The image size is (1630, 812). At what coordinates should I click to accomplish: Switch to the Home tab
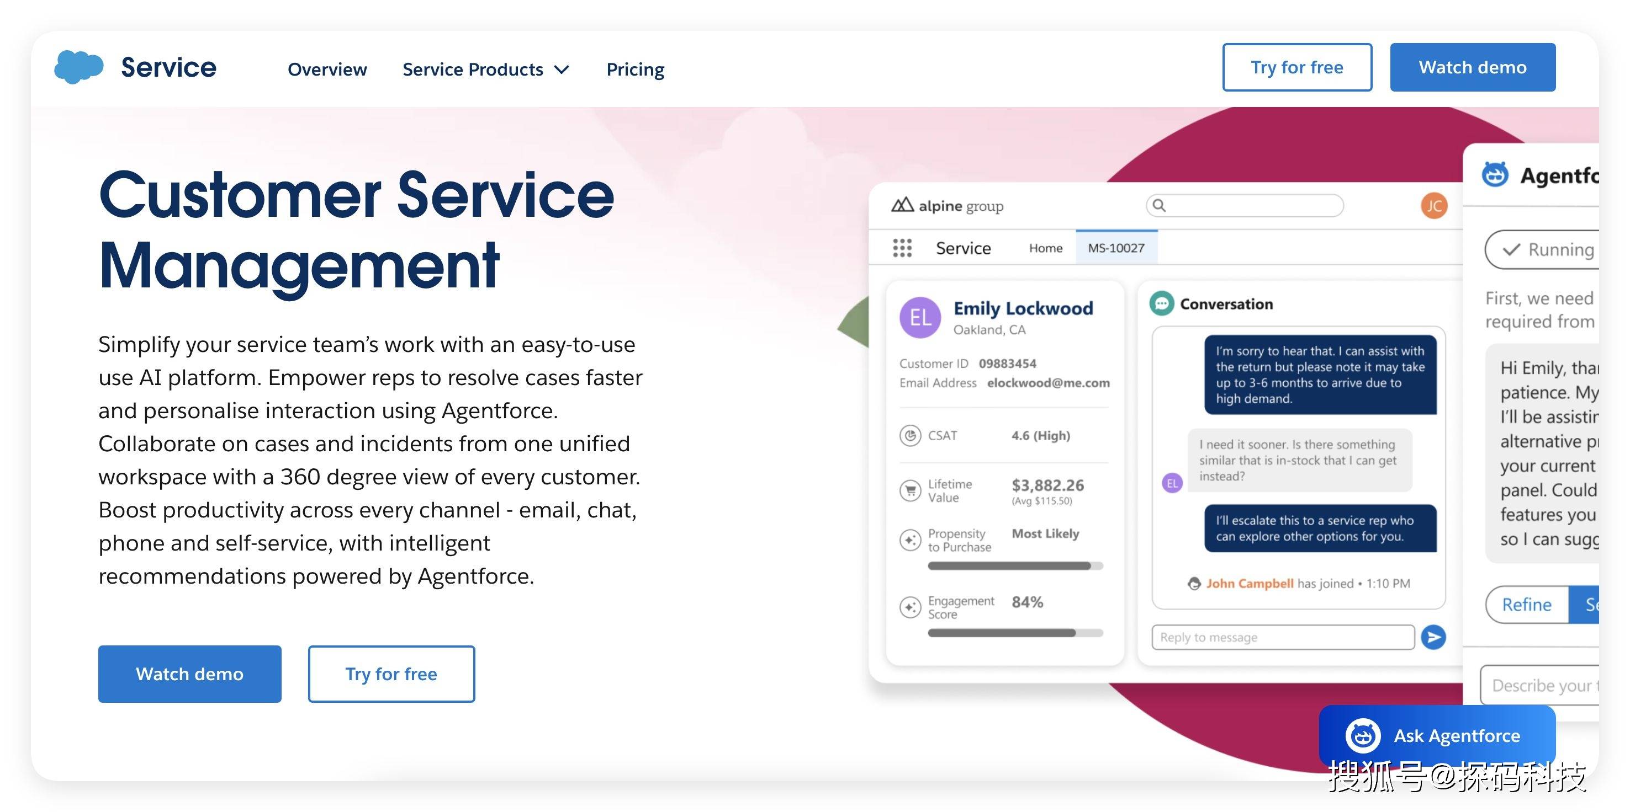click(x=1045, y=248)
